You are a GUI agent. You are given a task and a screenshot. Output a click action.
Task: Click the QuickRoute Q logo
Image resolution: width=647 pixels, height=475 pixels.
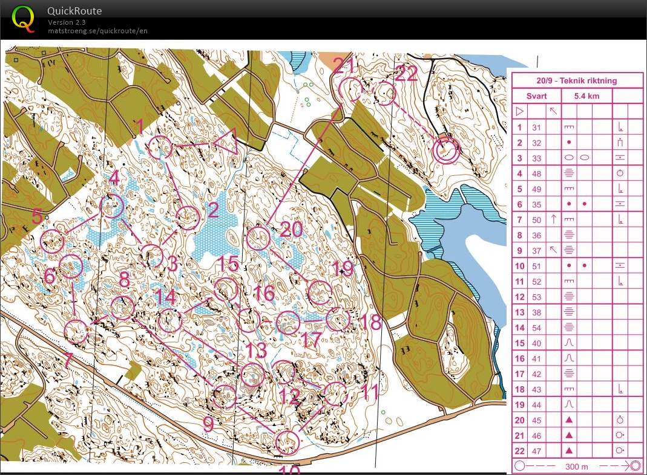click(x=23, y=19)
